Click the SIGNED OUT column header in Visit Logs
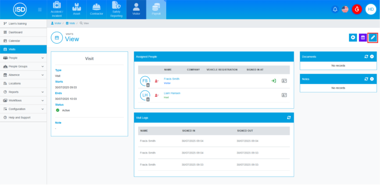Image resolution: width=380 pixels, height=185 pixels. [245, 131]
